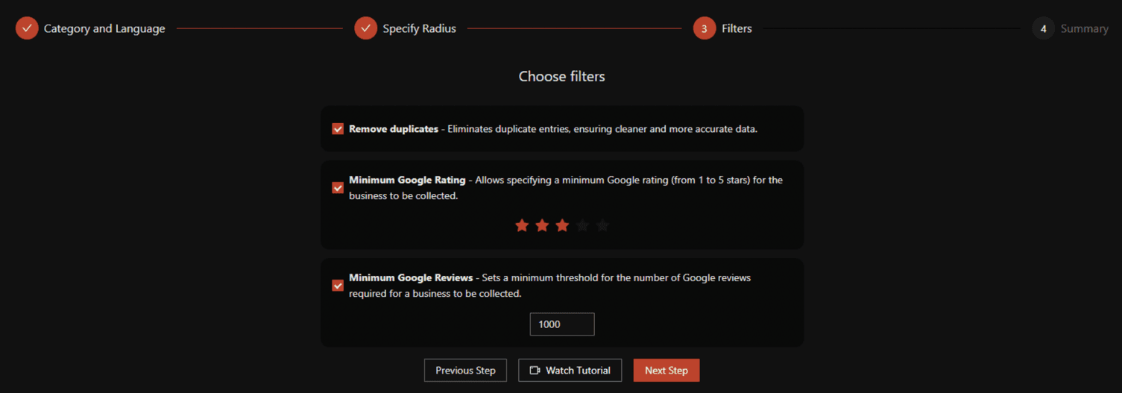
Task: Focus the minimum reviews number field
Action: tap(561, 324)
